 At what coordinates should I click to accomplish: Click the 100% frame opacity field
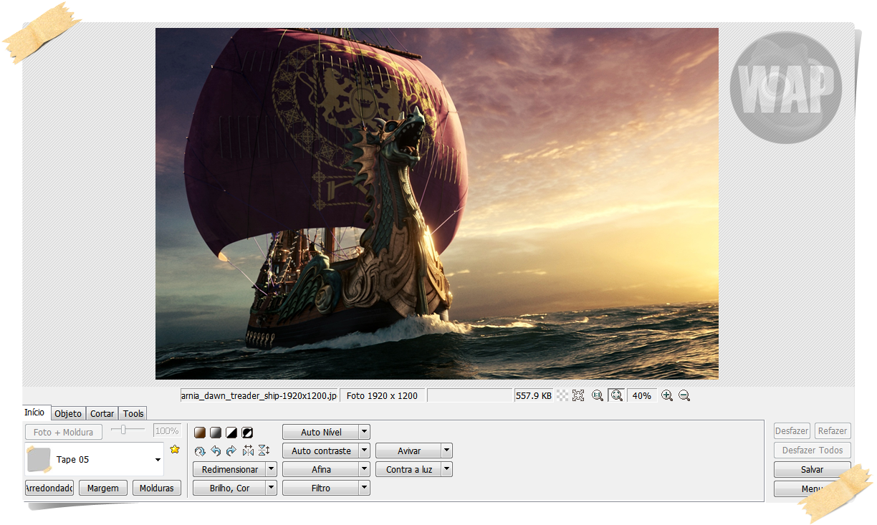click(x=166, y=431)
